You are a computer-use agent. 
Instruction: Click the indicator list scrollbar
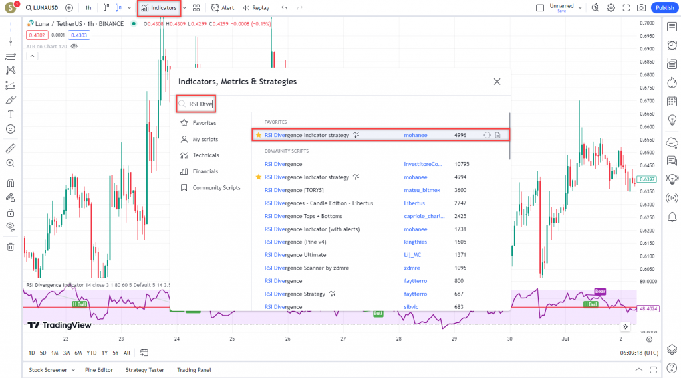click(x=509, y=136)
